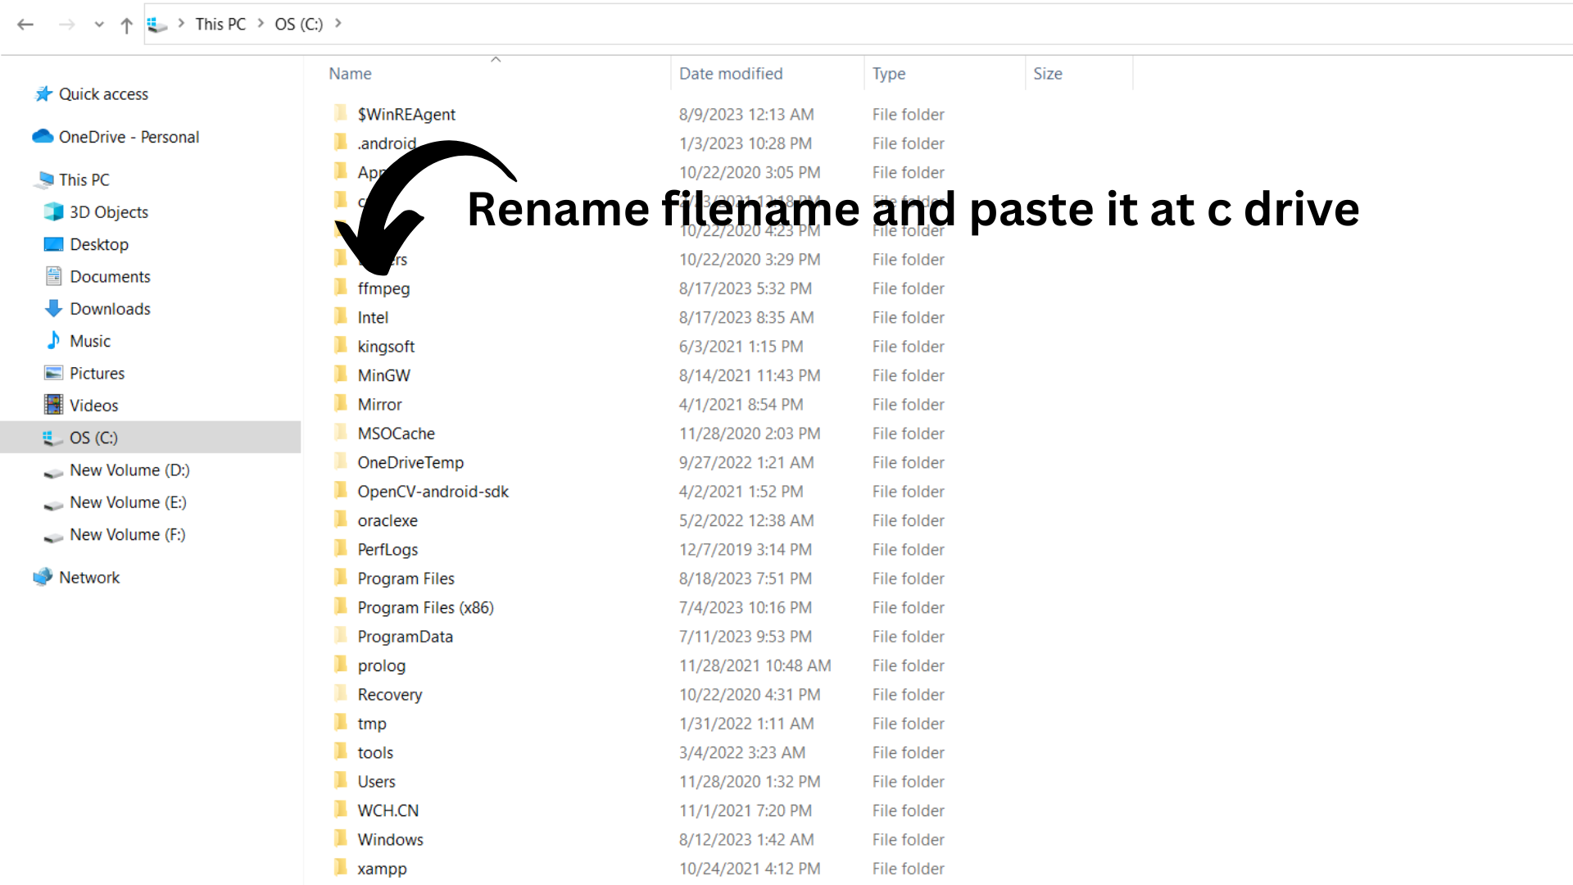Select the Documents item in sidebar
Image resolution: width=1573 pixels, height=885 pixels.
coord(110,277)
